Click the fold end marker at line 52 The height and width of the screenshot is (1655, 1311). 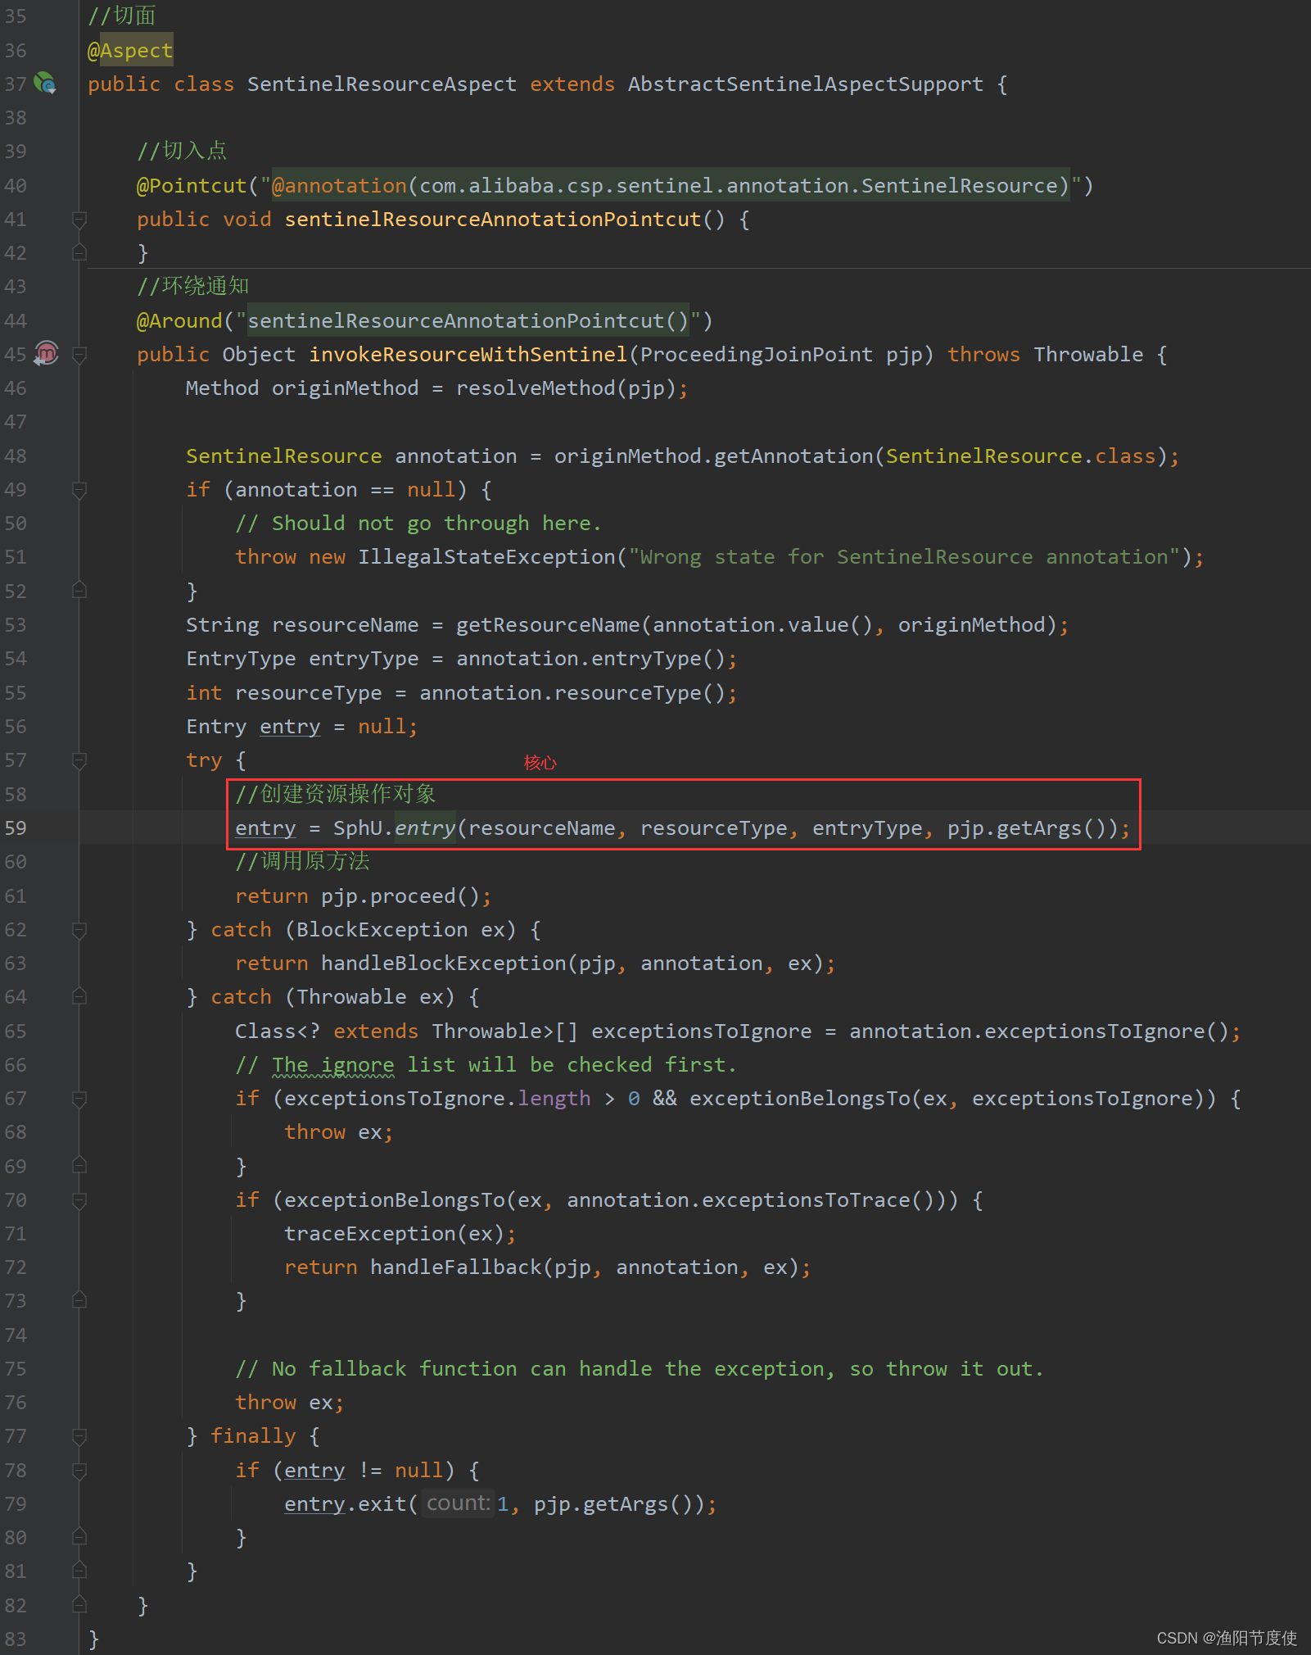pos(79,591)
